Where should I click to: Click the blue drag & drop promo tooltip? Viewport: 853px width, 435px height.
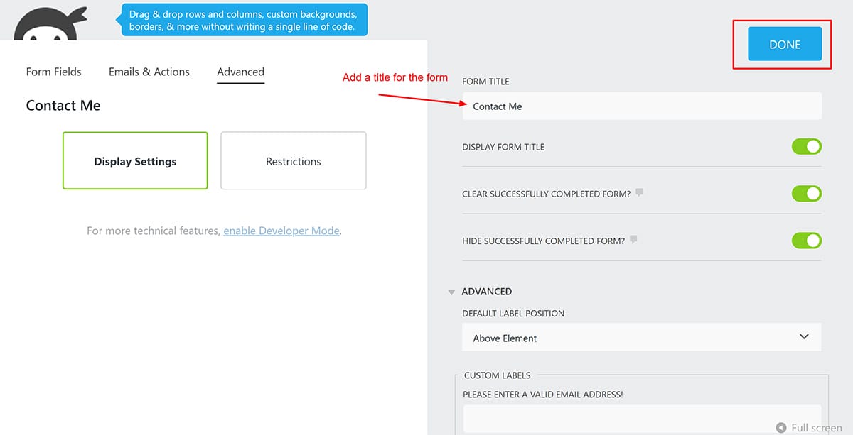coord(244,20)
